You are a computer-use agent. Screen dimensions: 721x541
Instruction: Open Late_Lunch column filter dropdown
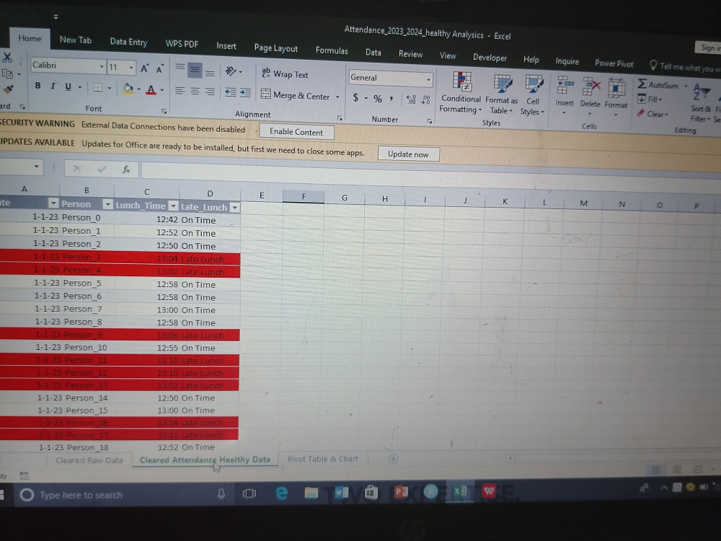[x=235, y=208]
